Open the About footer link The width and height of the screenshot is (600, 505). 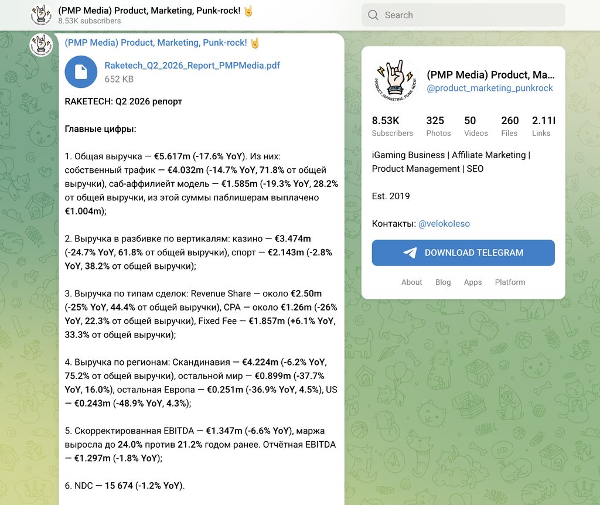point(411,282)
